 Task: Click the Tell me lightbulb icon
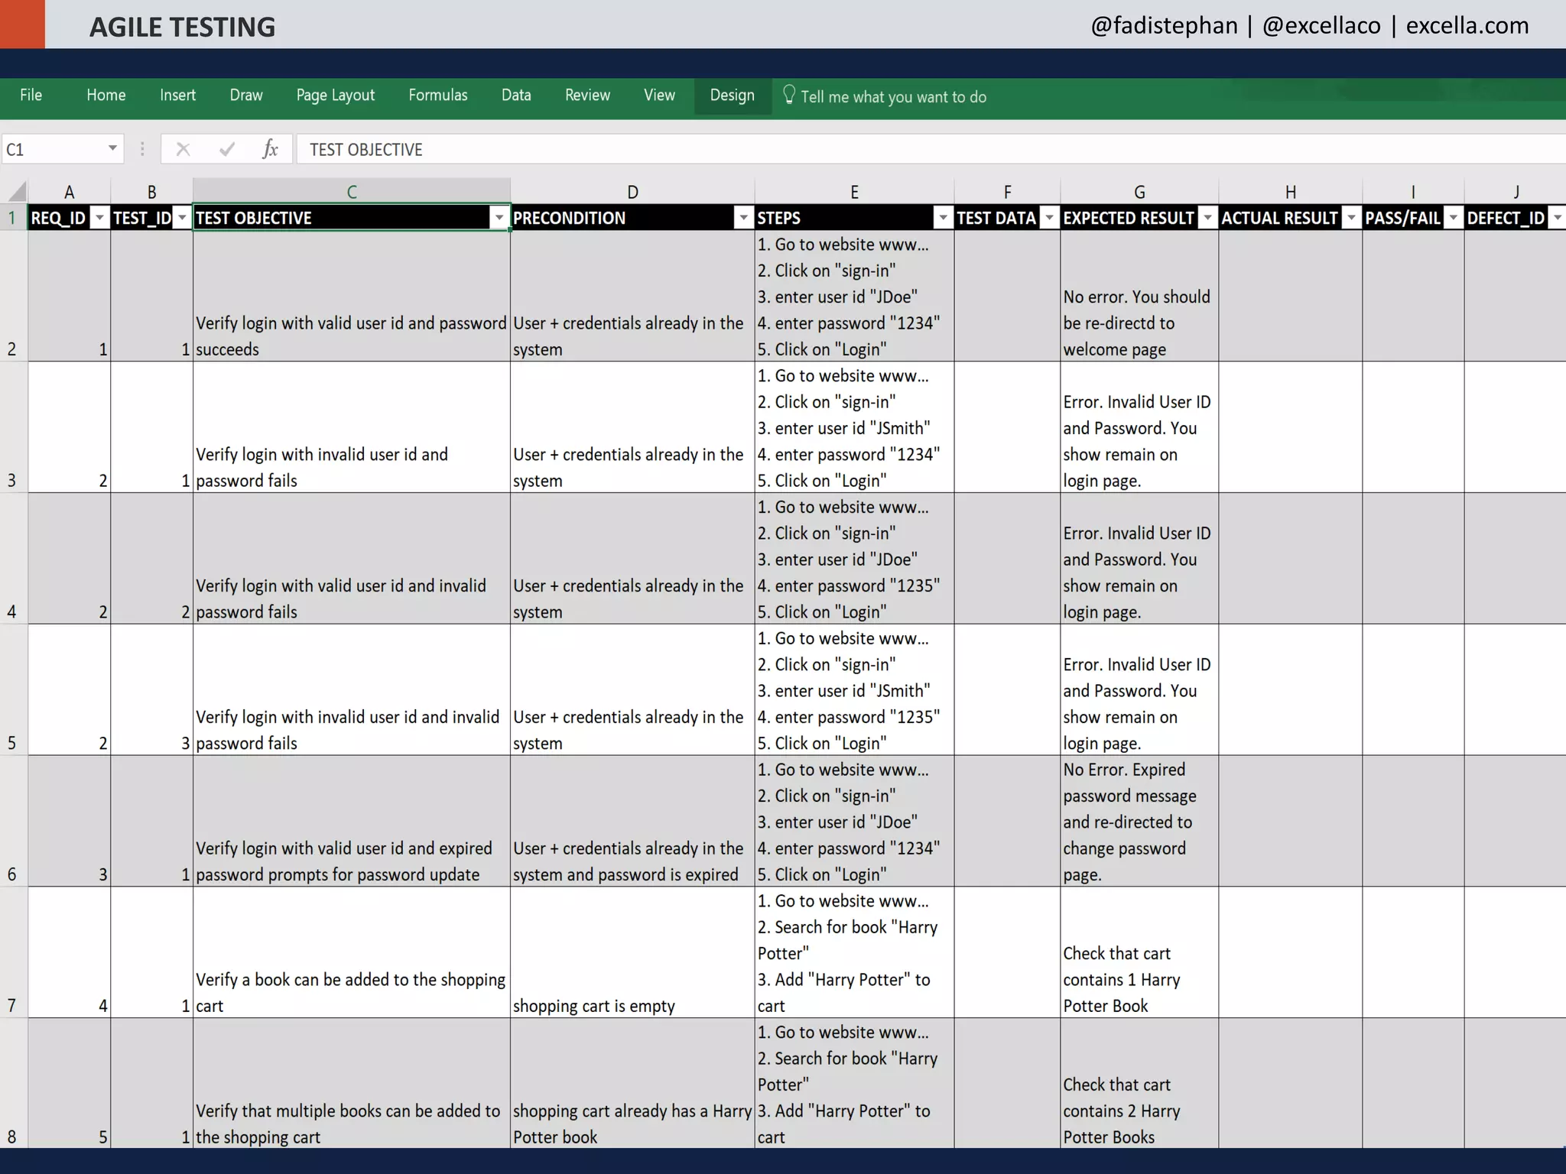[789, 95]
